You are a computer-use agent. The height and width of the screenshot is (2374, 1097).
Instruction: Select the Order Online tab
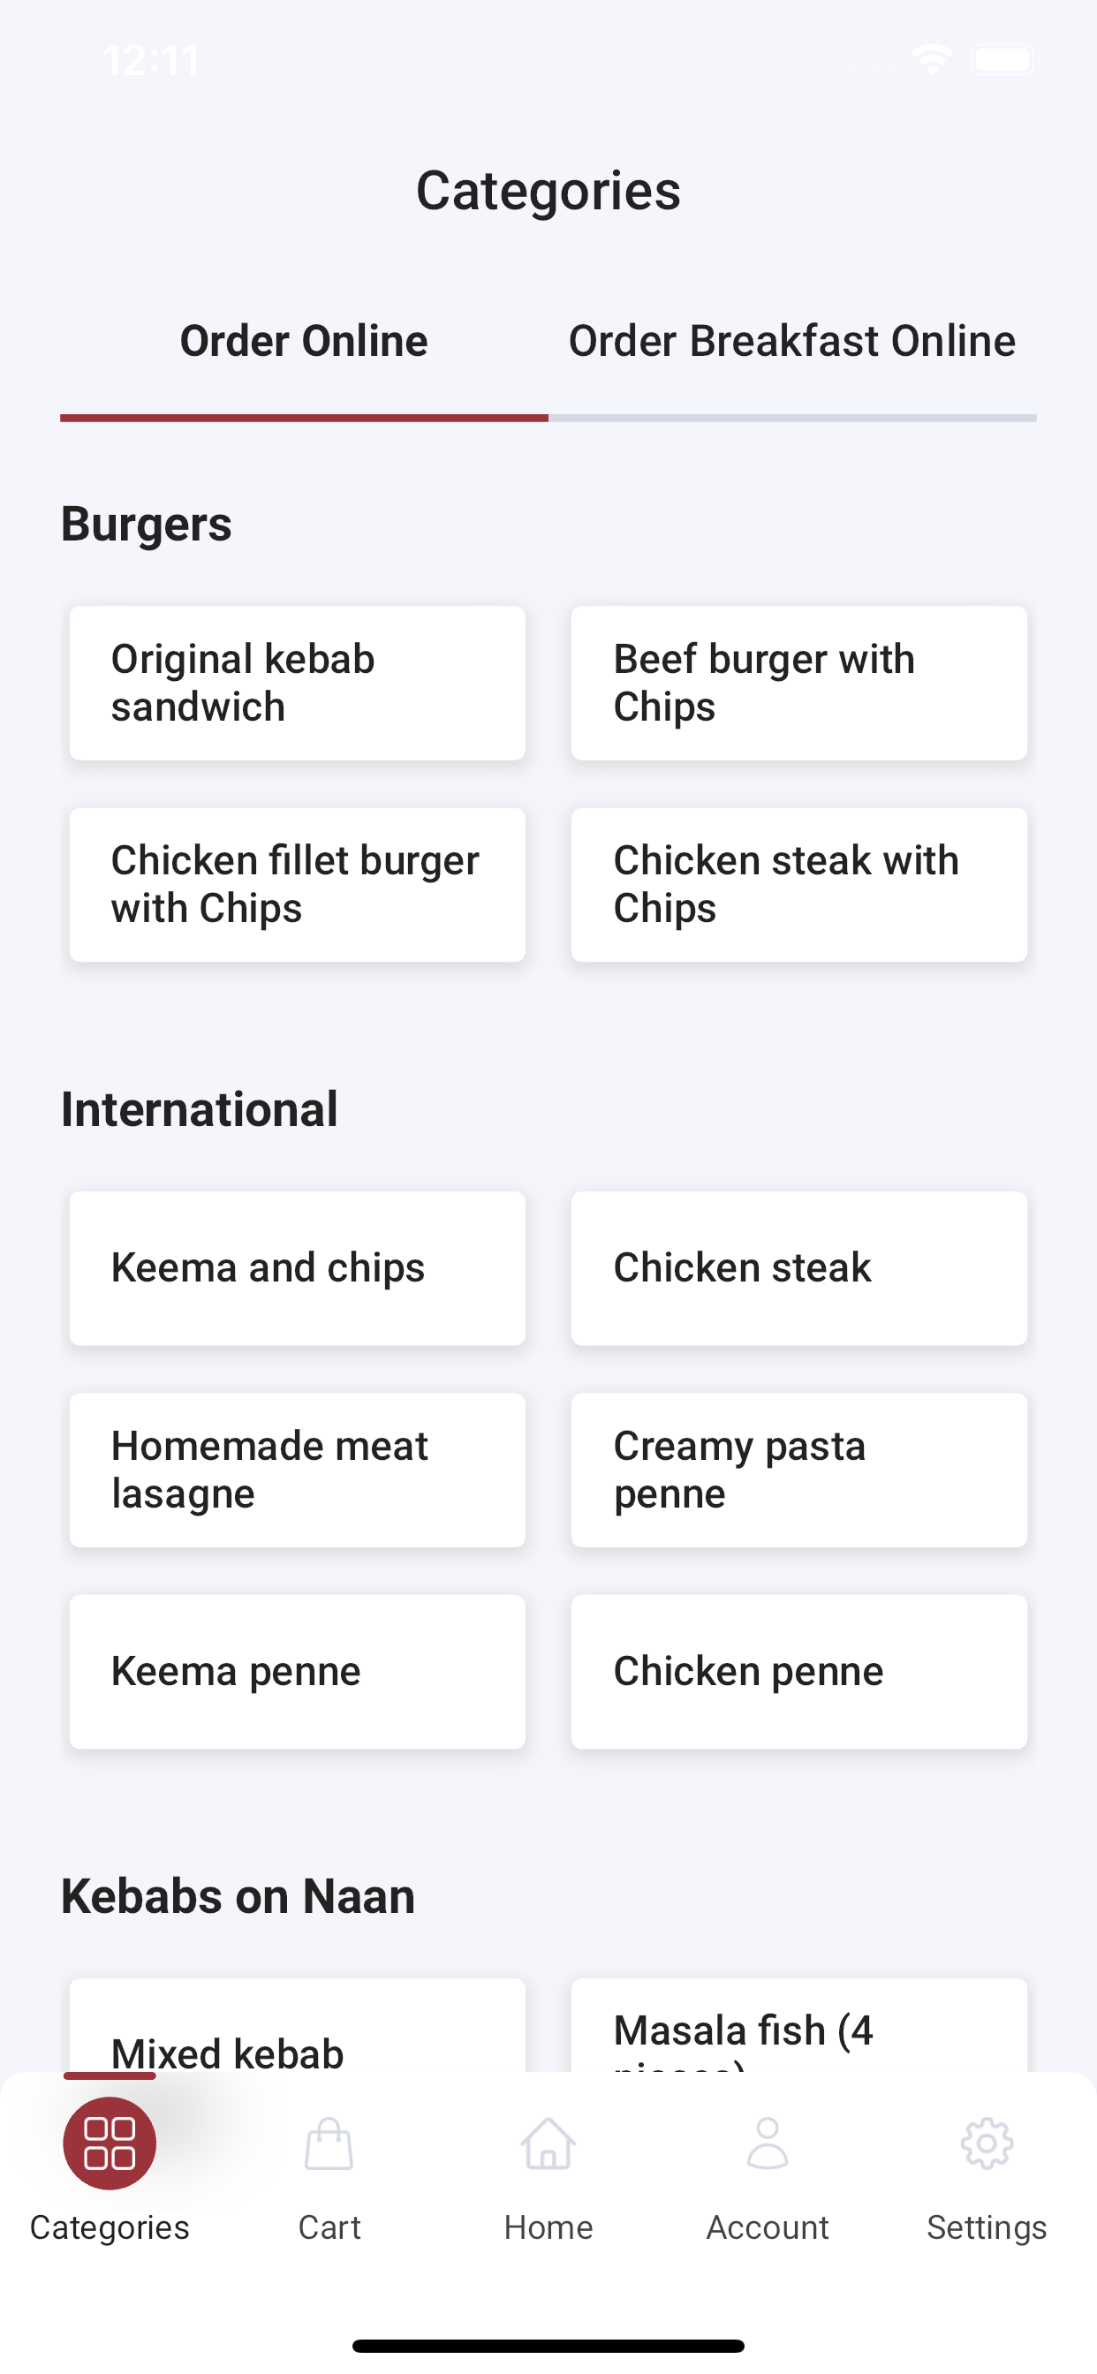(x=304, y=342)
